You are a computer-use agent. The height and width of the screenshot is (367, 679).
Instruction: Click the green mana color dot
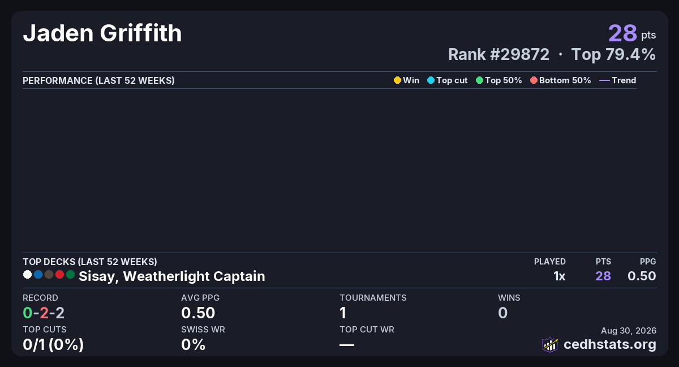click(70, 275)
